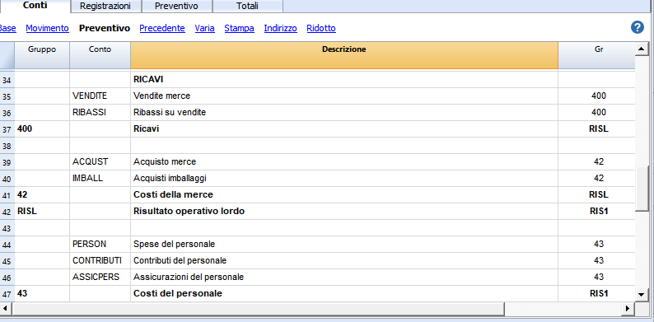Open the Preventivo tab at top
Image resolution: width=654 pixels, height=322 pixels.
click(x=176, y=7)
